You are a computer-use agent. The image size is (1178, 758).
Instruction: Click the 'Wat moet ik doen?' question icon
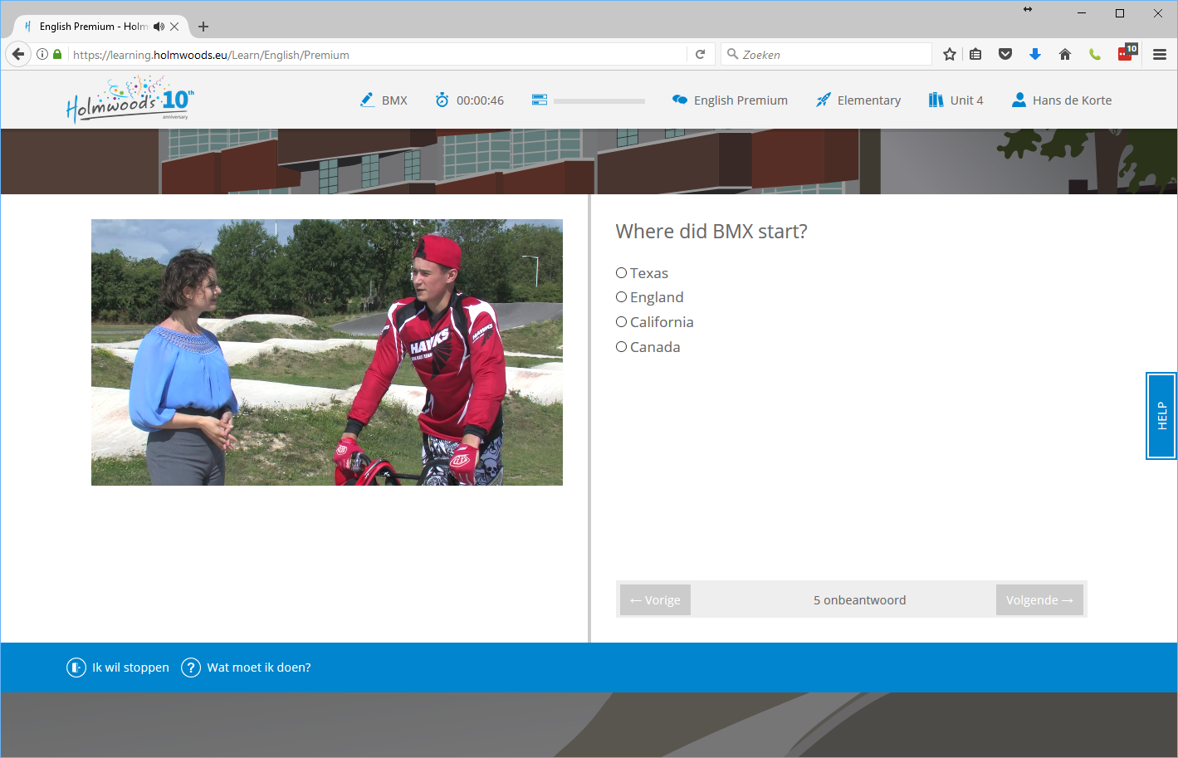click(191, 668)
